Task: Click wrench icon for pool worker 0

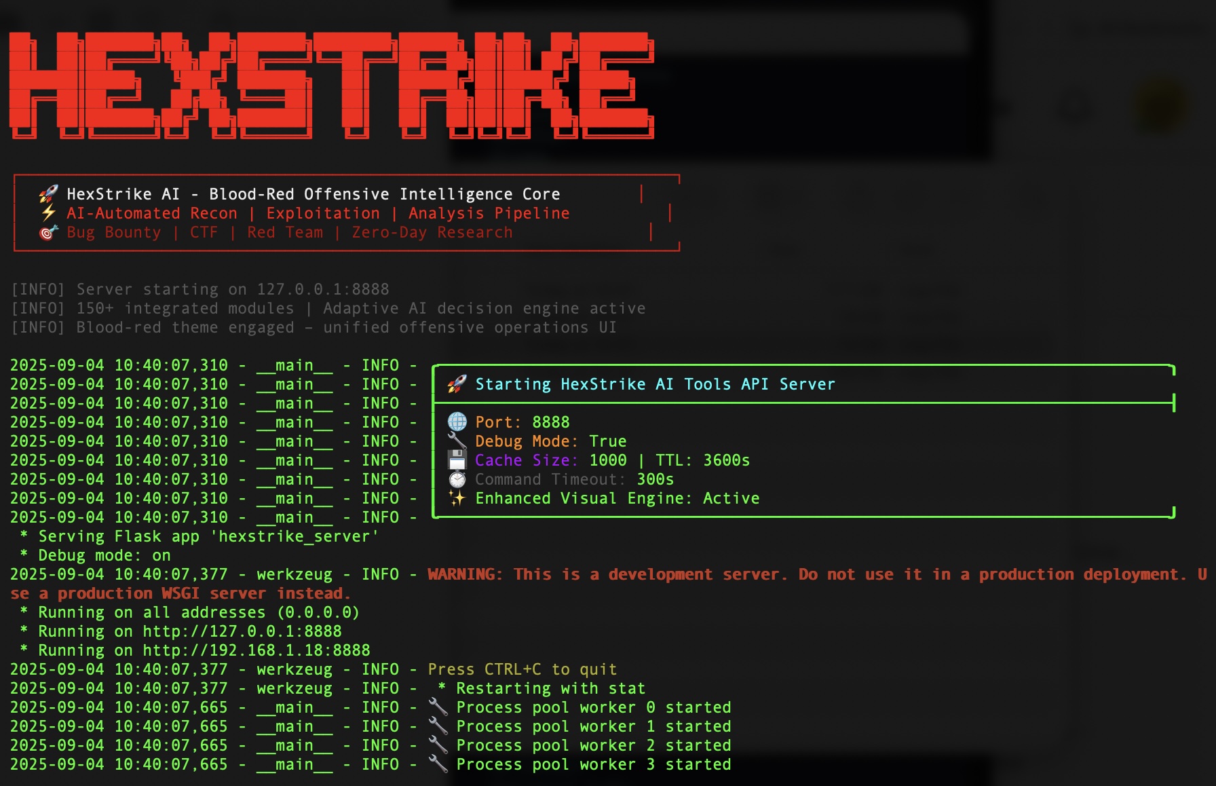Action: tap(438, 707)
